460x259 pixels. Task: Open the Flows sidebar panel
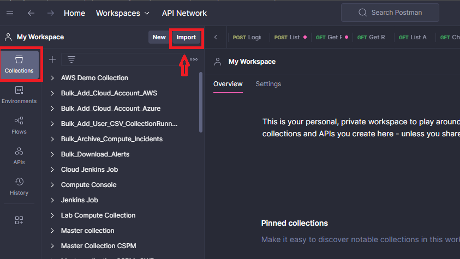pos(19,125)
